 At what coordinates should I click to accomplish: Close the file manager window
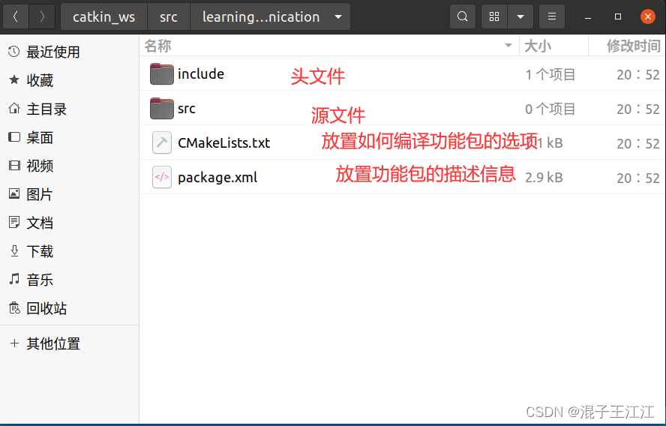click(x=648, y=16)
